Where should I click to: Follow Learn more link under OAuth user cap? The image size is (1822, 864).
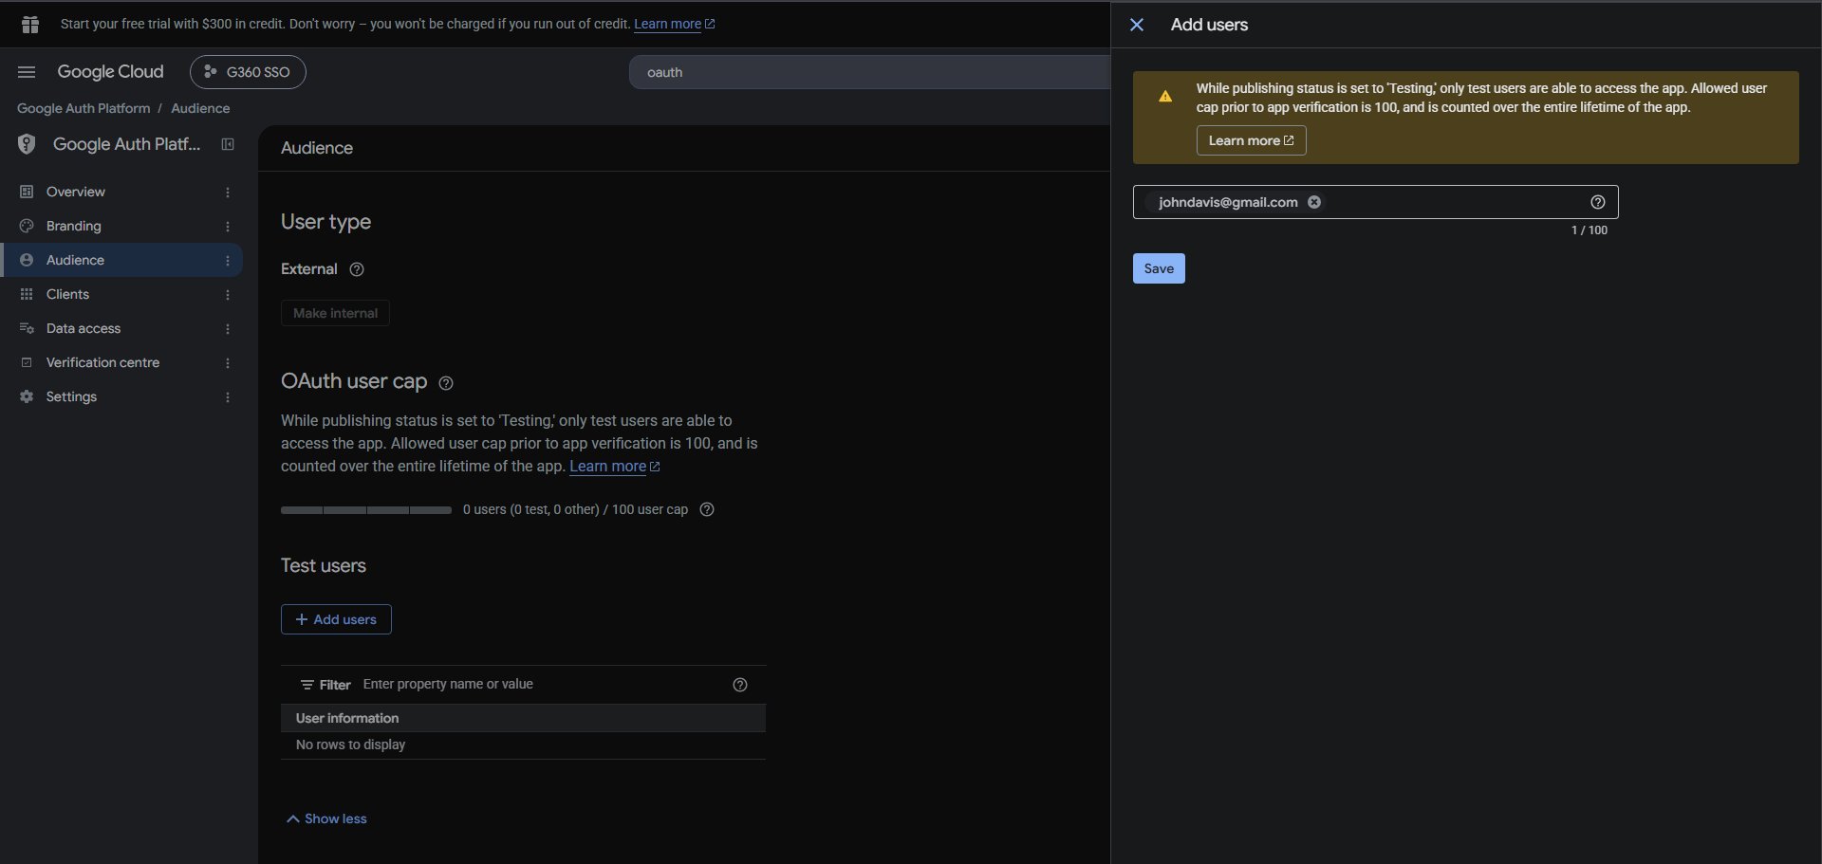pyautogui.click(x=614, y=467)
